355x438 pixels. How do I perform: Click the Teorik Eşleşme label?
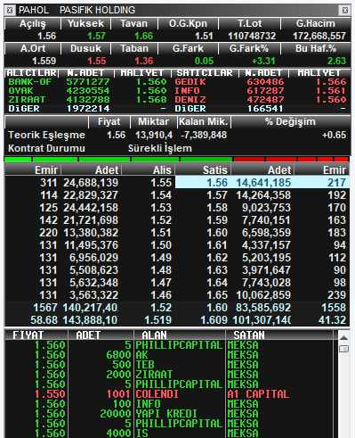pos(46,135)
